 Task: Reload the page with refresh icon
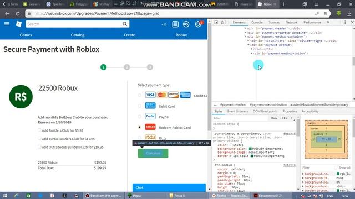[18, 13]
